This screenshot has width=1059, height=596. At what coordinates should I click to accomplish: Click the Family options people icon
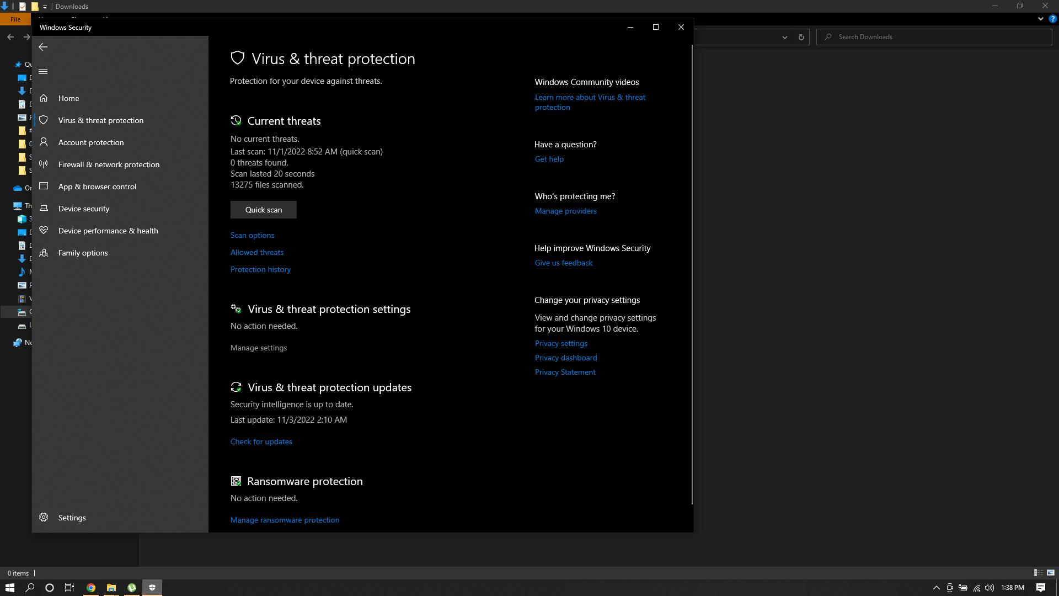44,252
